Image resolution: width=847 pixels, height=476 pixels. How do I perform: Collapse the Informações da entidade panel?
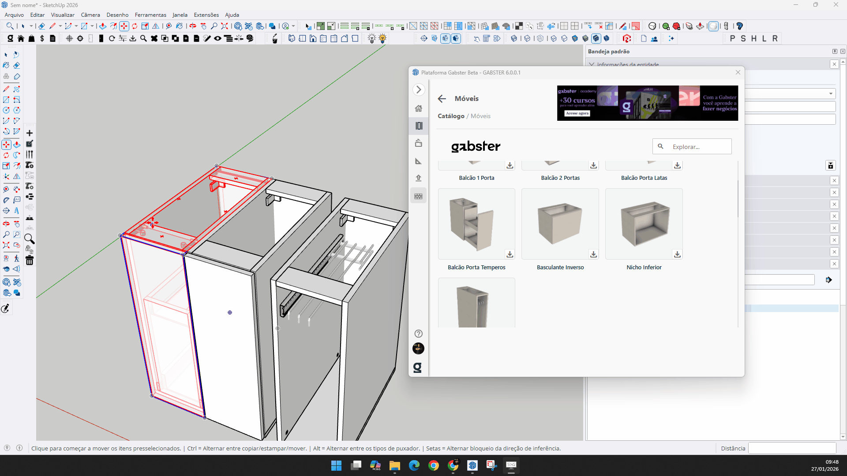pyautogui.click(x=592, y=64)
